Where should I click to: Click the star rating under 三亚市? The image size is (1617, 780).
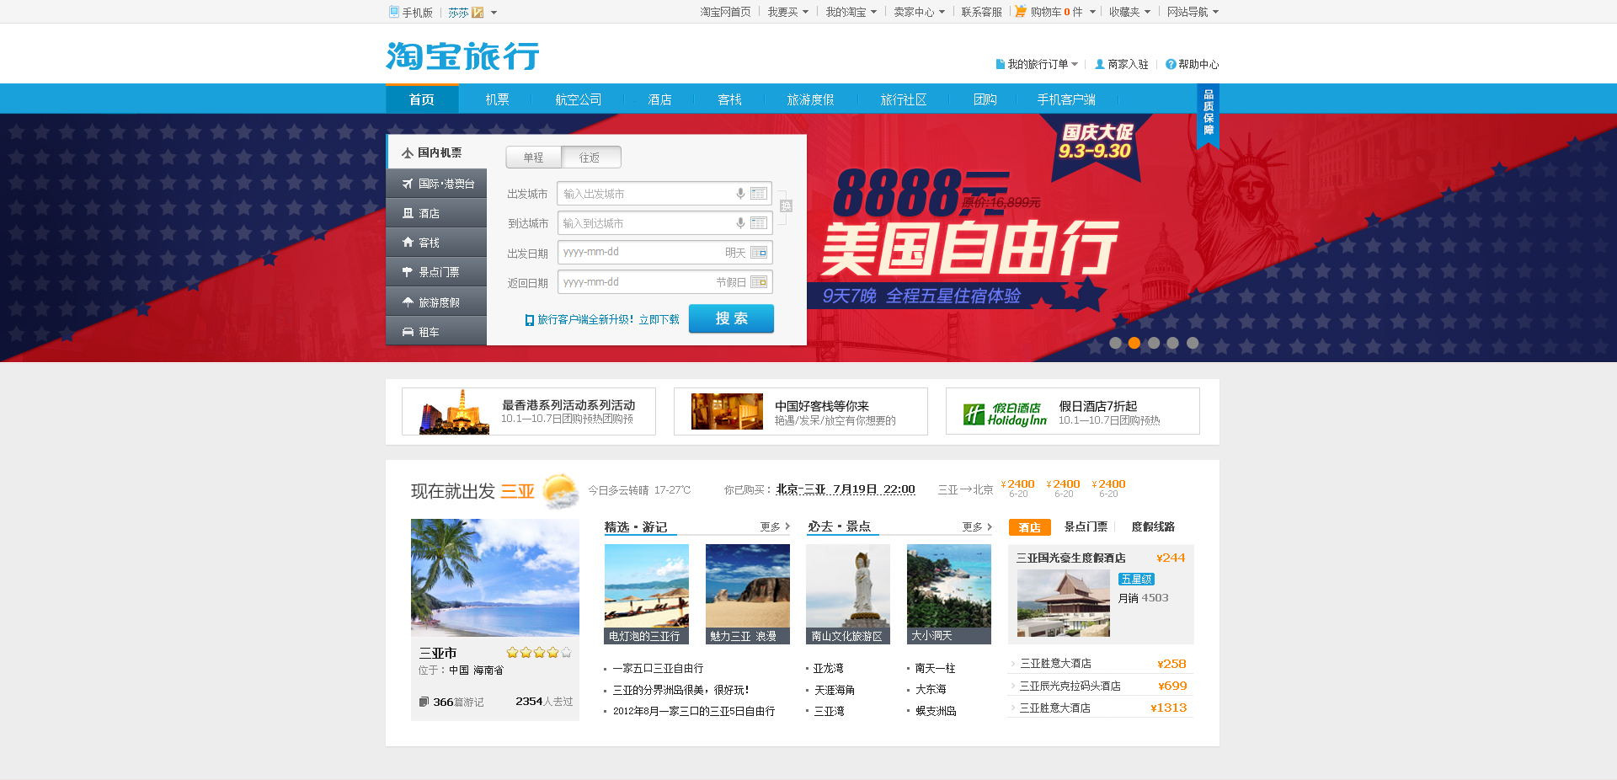coord(539,653)
